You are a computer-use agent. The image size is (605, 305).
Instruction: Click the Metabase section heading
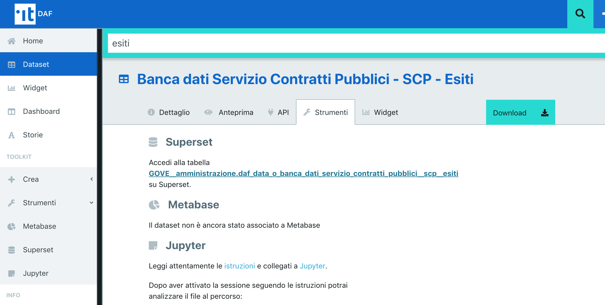pos(194,205)
